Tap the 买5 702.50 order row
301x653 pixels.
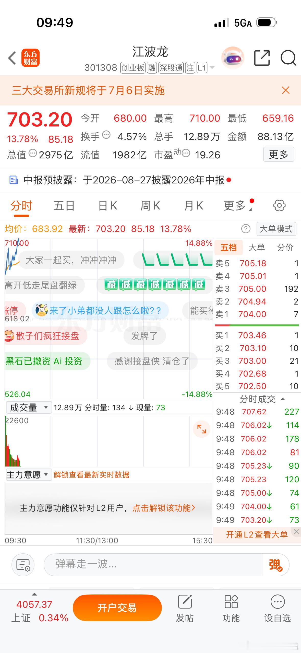[x=257, y=386]
